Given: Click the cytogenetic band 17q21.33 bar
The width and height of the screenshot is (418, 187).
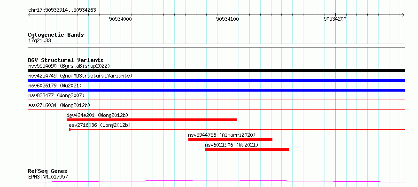Looking at the screenshot, I should (216, 46).
